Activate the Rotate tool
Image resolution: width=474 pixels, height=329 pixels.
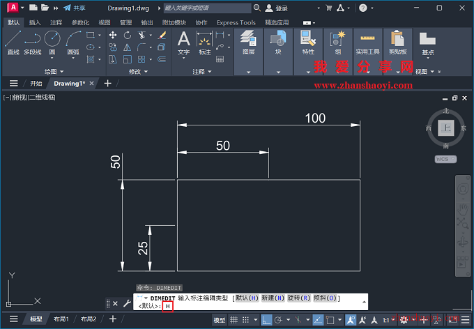(128, 35)
